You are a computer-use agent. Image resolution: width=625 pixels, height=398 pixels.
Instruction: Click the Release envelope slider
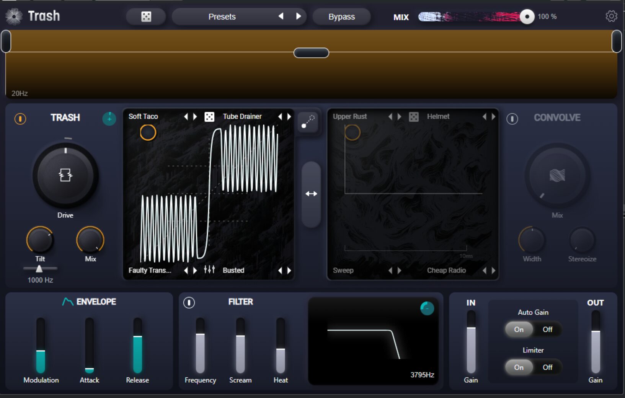point(137,345)
